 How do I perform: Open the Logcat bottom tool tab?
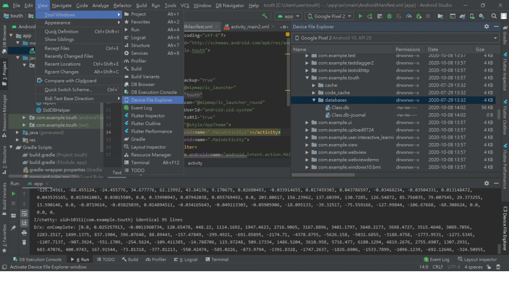point(186,259)
